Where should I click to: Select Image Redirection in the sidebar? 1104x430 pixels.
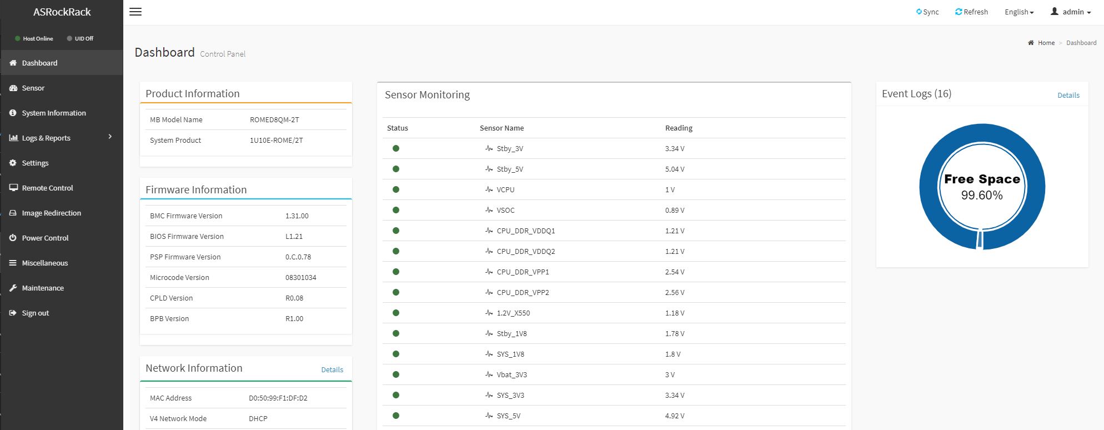click(x=51, y=213)
